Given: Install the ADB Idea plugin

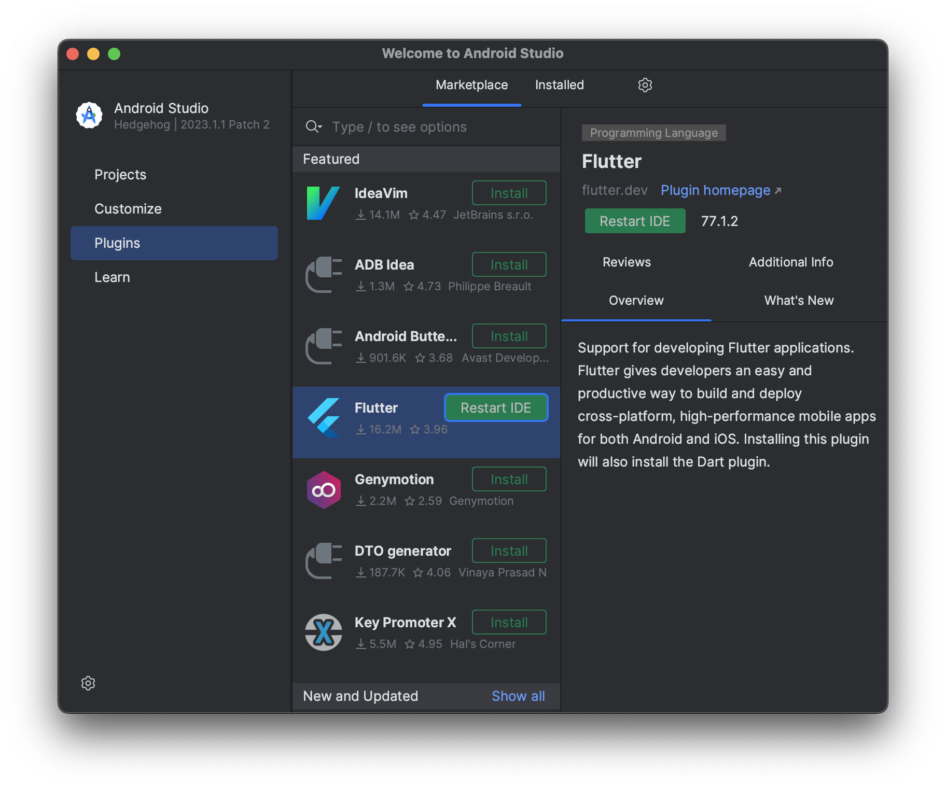Looking at the screenshot, I should [509, 265].
